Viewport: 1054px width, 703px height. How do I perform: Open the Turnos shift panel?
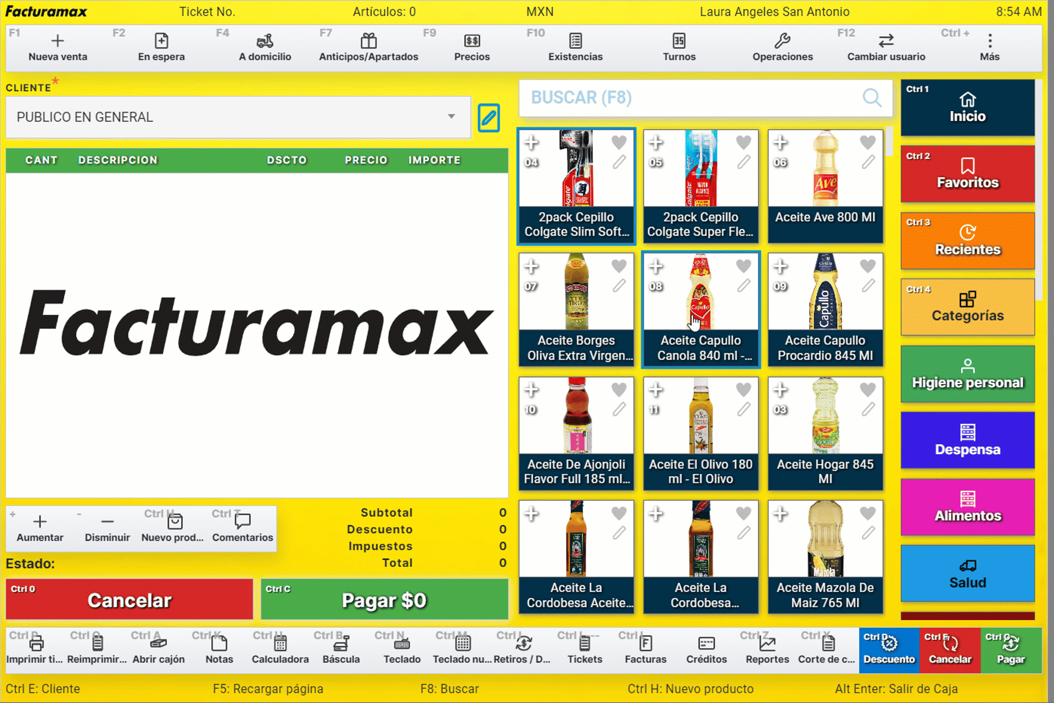(x=679, y=48)
